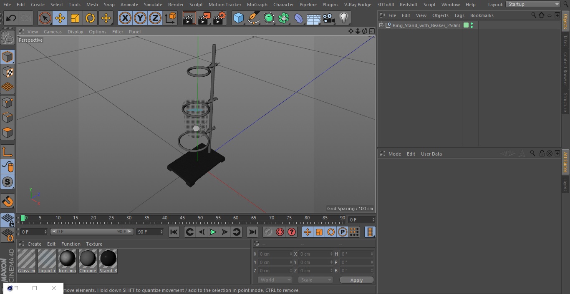Open material Function menu
Viewport: 570px width, 294px height.
(71, 244)
